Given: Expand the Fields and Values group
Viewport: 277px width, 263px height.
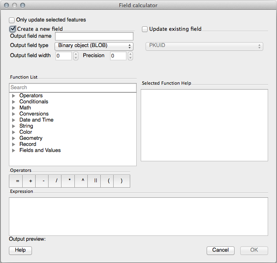Looking at the screenshot, I should pyautogui.click(x=14, y=150).
